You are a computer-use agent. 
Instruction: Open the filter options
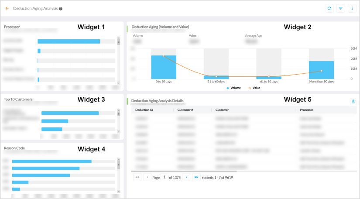(341, 8)
